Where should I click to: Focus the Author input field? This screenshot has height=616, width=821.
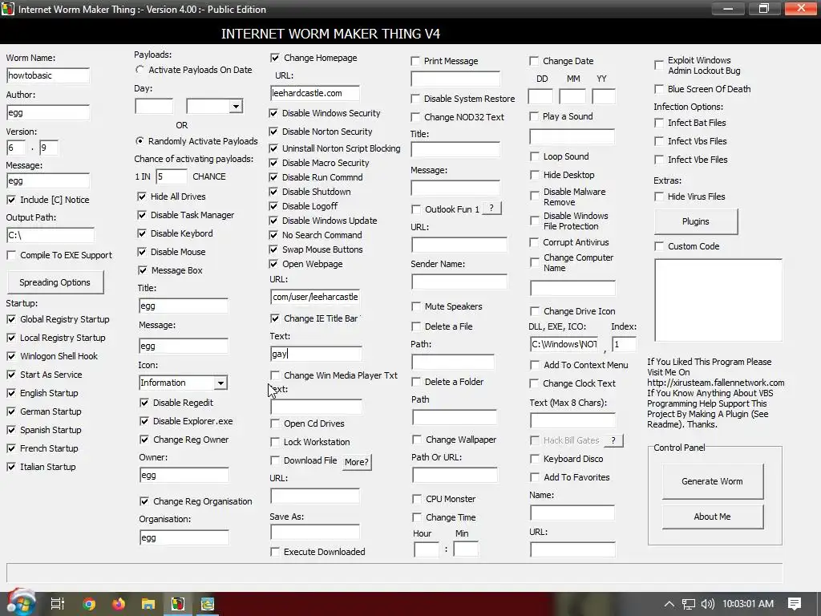[x=48, y=112]
